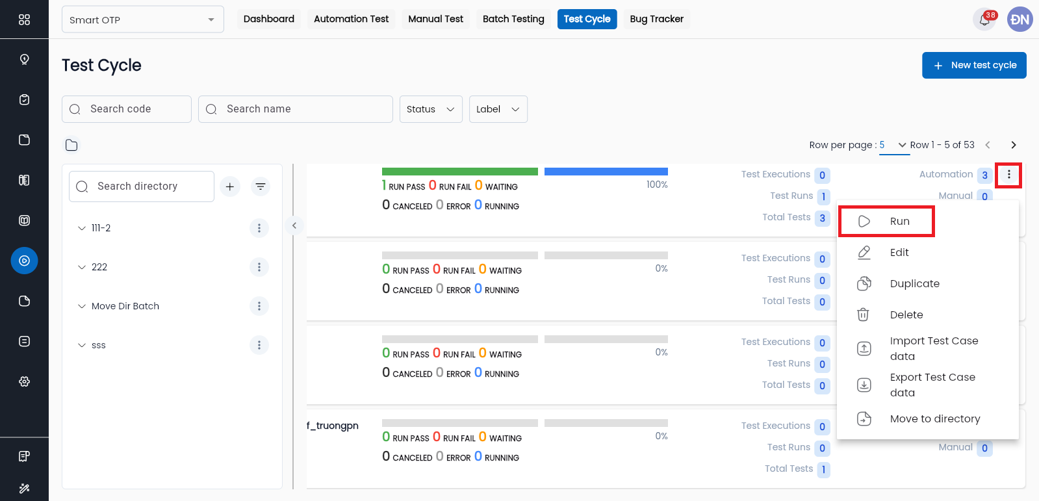Viewport: 1039px width, 501px height.
Task: Click the Search name input field
Action: tap(296, 109)
